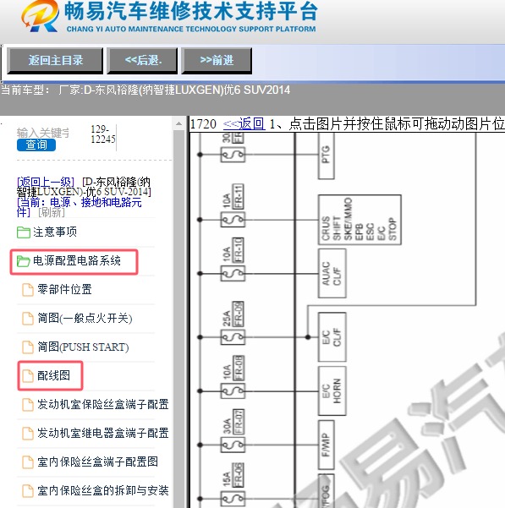
Task: Go back with the <<后退 button
Action: 142,61
